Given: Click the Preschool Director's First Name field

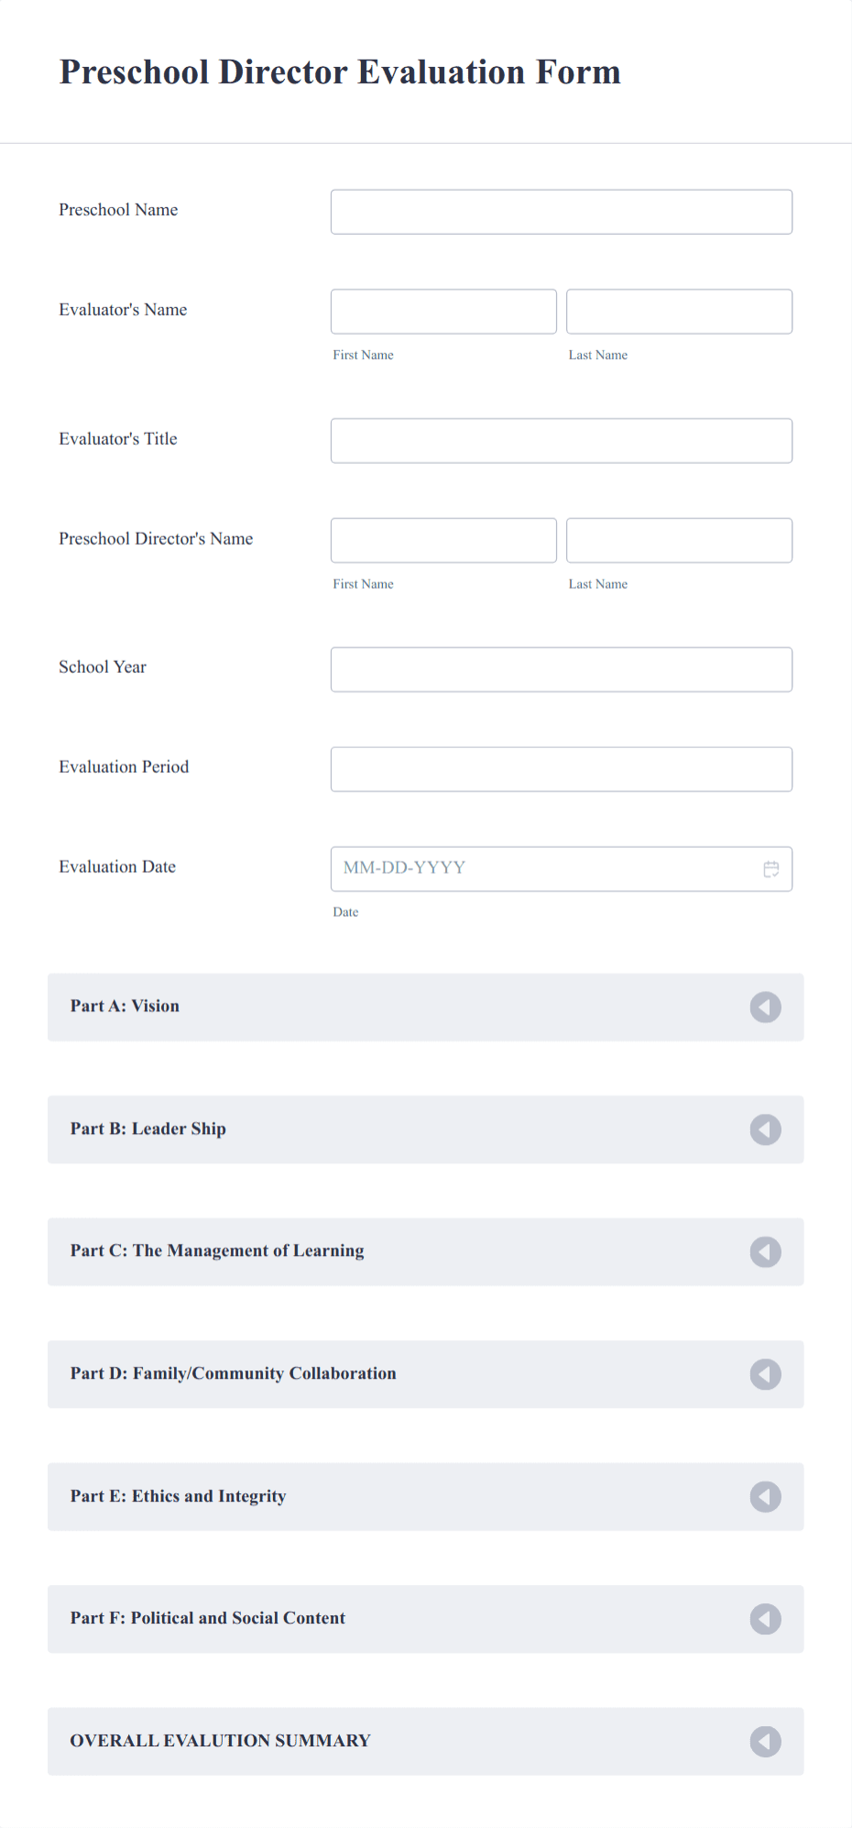Looking at the screenshot, I should (x=442, y=540).
